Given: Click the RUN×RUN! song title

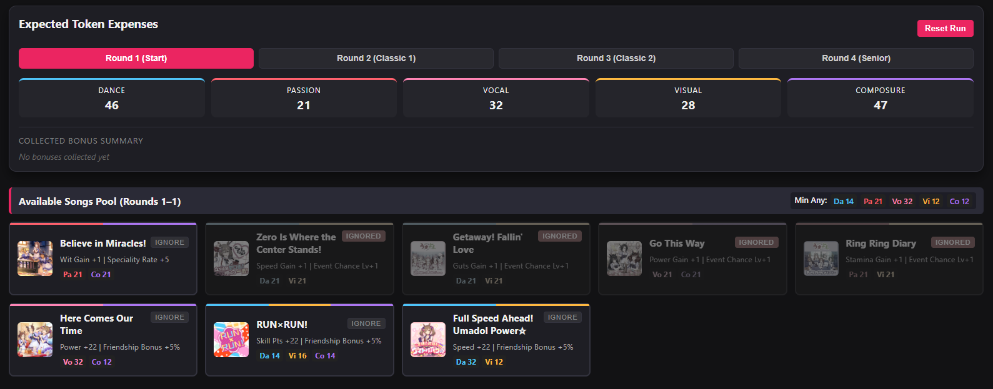Looking at the screenshot, I should pos(282,325).
